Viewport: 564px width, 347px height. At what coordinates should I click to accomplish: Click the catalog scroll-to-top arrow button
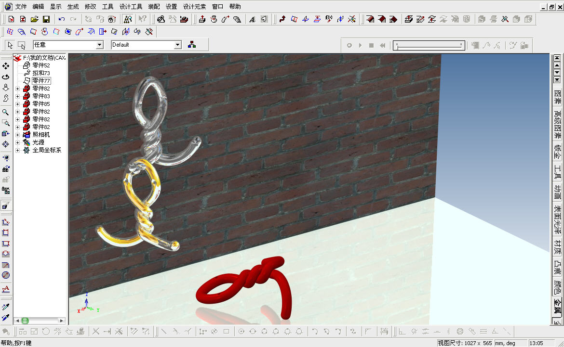[x=557, y=58]
